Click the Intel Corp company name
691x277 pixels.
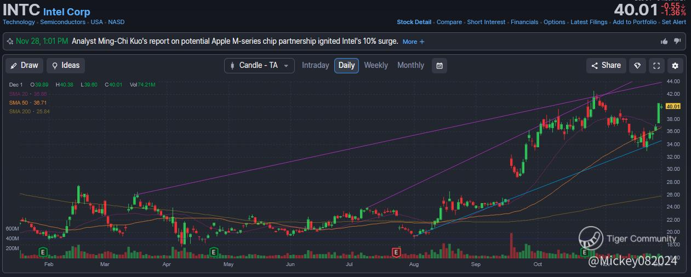[x=66, y=11]
